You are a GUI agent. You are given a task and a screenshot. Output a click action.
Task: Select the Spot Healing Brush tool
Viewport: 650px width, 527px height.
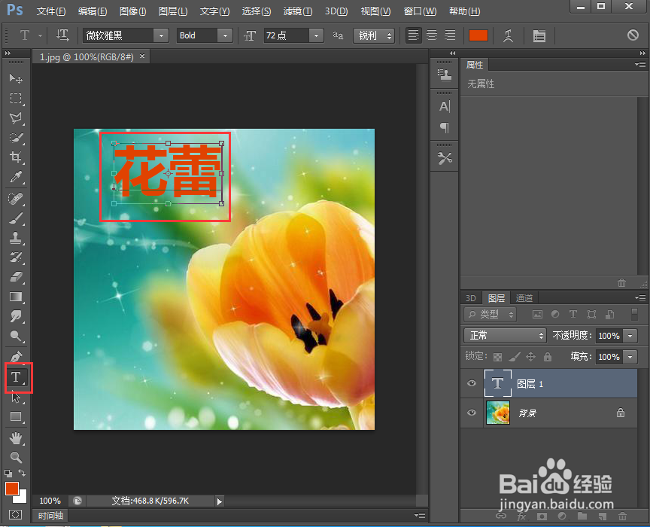[16, 199]
